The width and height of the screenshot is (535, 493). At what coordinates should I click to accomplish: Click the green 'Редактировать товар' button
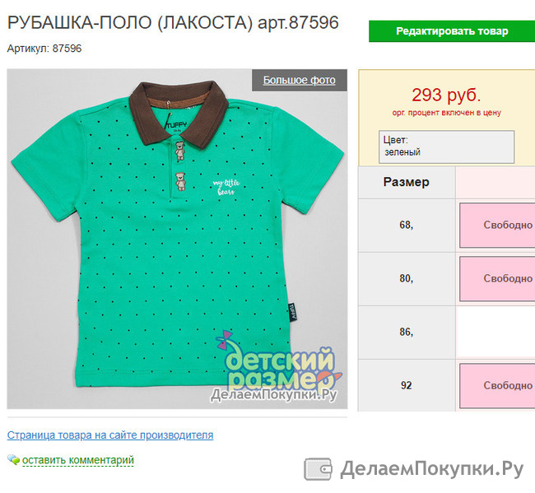click(452, 31)
